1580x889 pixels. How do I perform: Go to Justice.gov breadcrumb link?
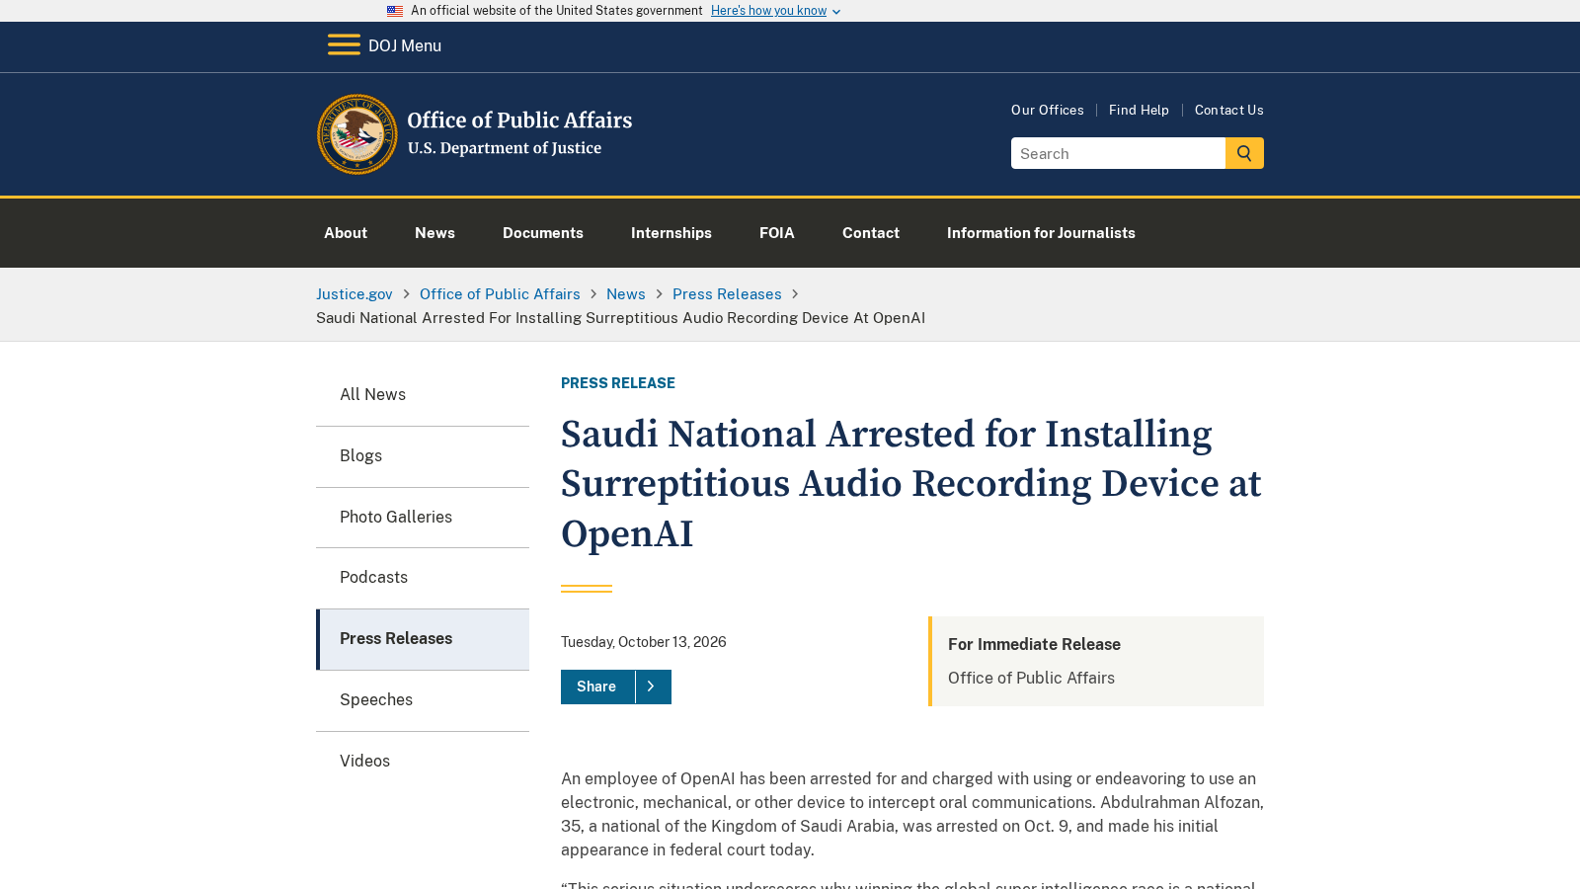(x=355, y=294)
